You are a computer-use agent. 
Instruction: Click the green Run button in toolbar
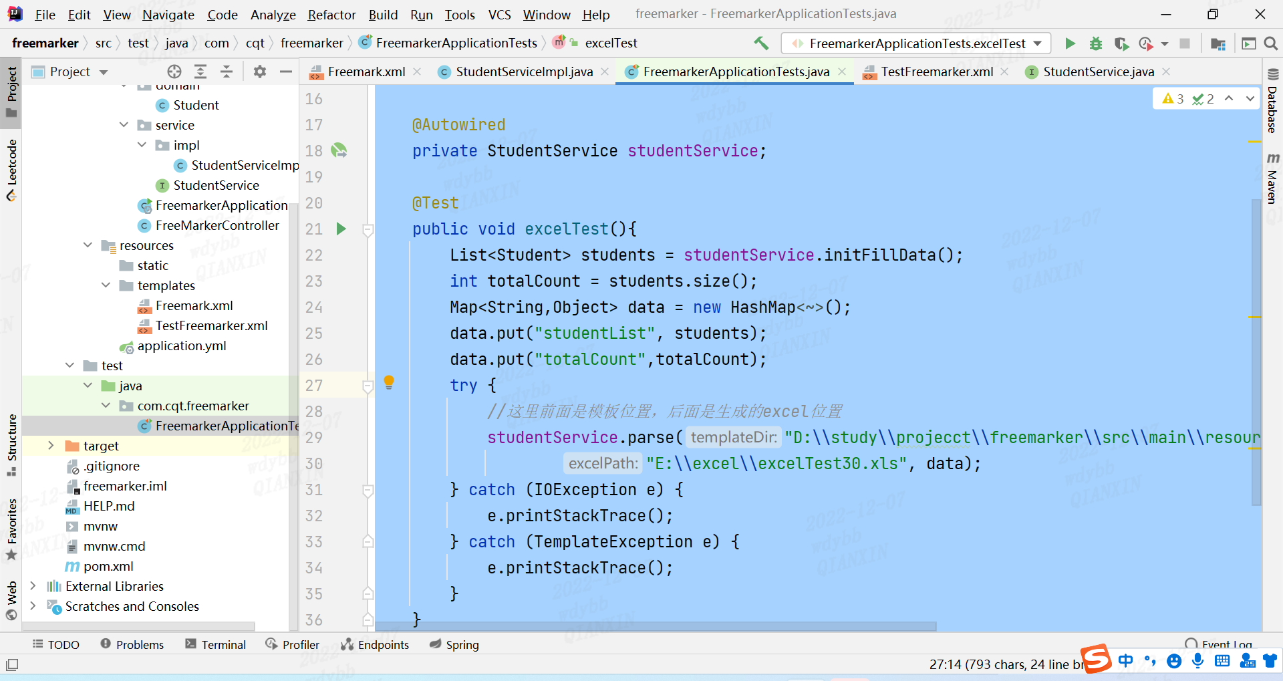coord(1070,43)
